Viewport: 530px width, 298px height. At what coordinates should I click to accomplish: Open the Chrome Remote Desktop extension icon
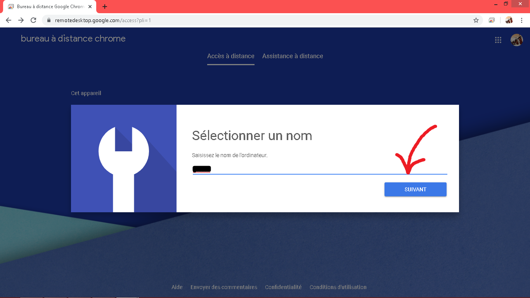(492, 20)
